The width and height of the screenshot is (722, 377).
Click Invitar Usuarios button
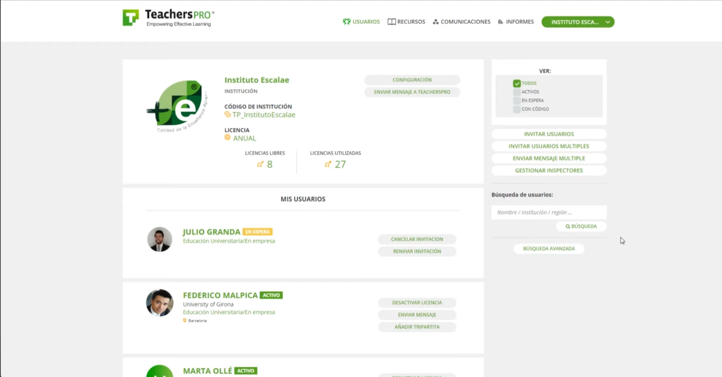(549, 134)
